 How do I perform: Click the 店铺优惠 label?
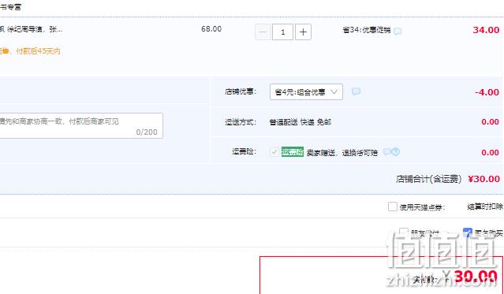pos(241,92)
